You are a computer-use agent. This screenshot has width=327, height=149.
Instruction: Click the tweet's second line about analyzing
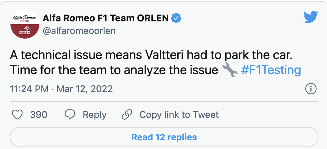pyautogui.click(x=114, y=70)
